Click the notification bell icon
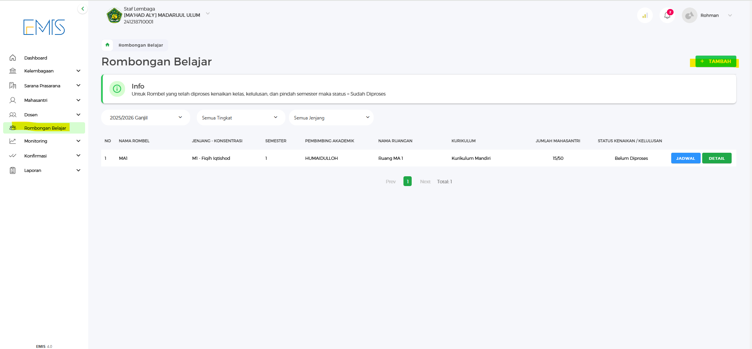The height and width of the screenshot is (349, 752). pos(667,15)
